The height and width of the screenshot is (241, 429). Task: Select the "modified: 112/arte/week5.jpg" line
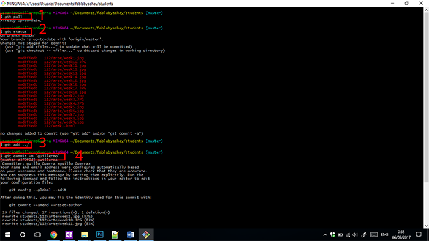click(x=51, y=107)
